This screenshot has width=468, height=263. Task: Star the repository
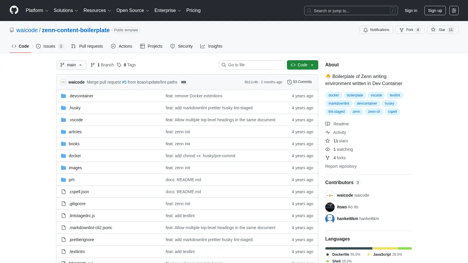(443, 30)
